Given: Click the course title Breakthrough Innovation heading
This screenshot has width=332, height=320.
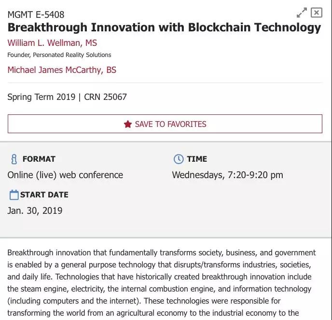Looking at the screenshot, I should point(164,28).
